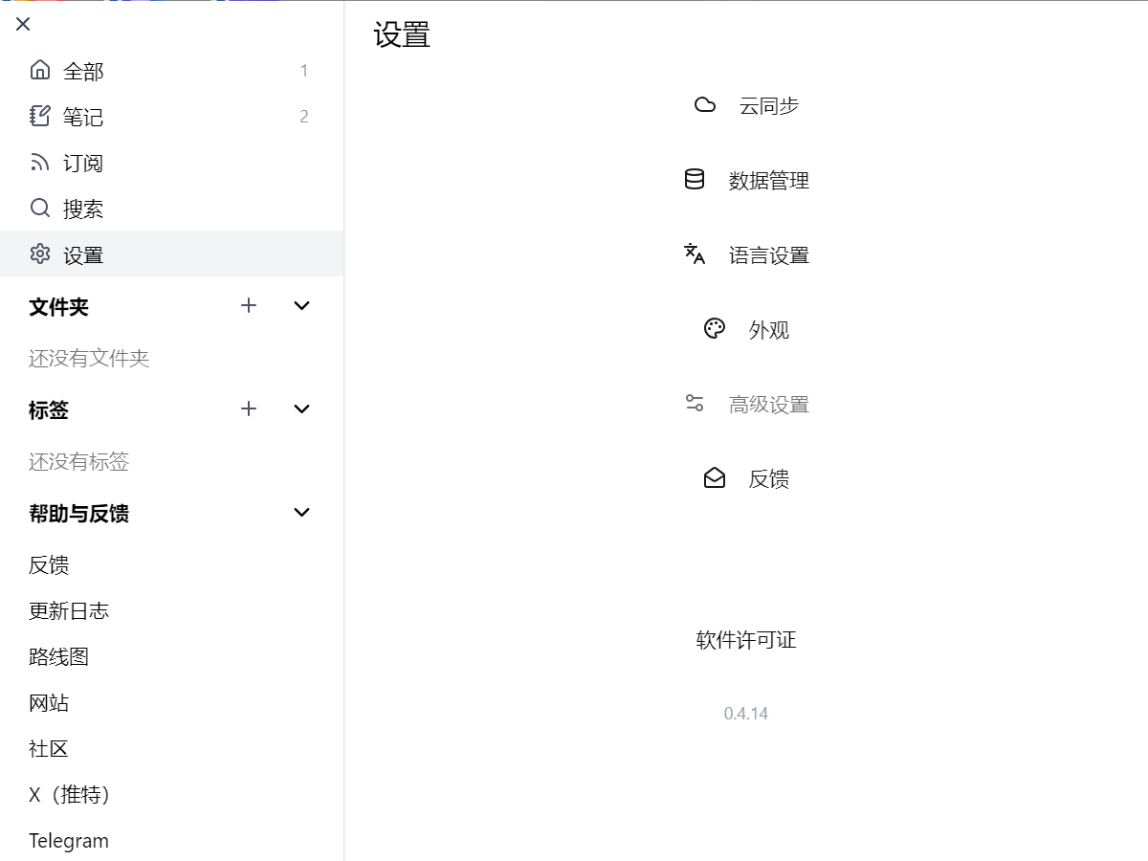Select 设置 in the sidebar menu

(x=83, y=254)
